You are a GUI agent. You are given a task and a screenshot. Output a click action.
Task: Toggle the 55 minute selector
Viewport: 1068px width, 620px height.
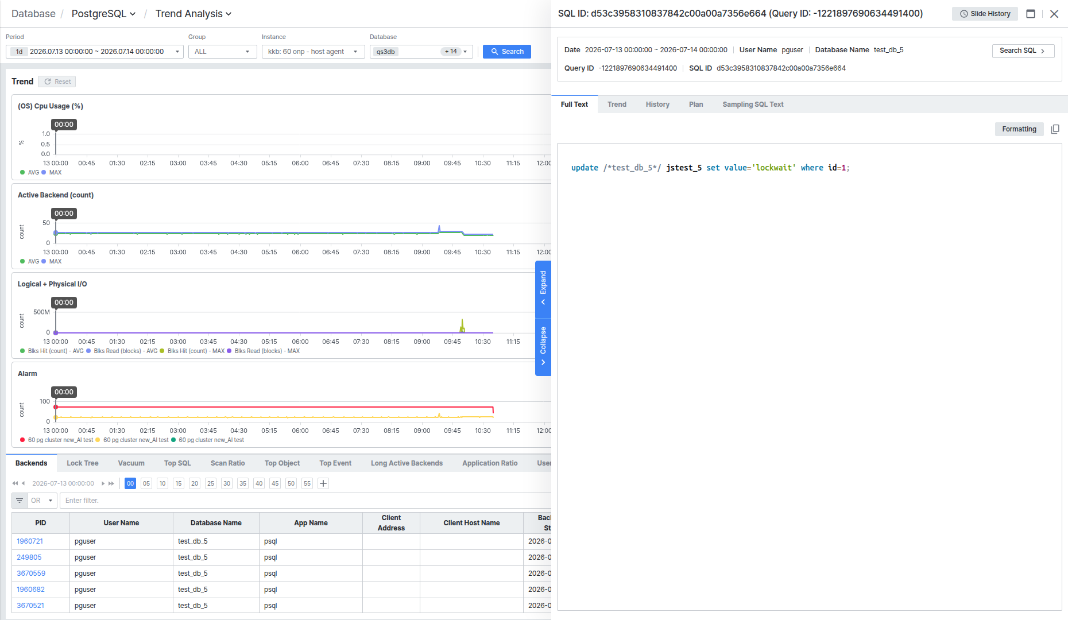click(307, 483)
